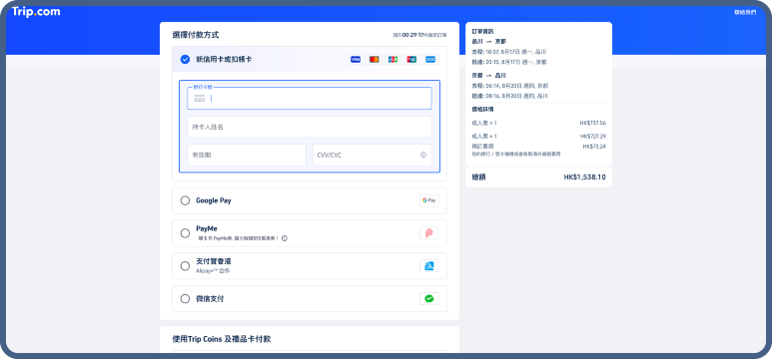Click the HK$737.56 adult ticket price
Viewport: 772px width, 359px height.
(x=593, y=123)
